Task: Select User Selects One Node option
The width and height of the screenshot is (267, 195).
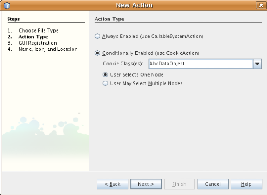Action: (x=105, y=75)
